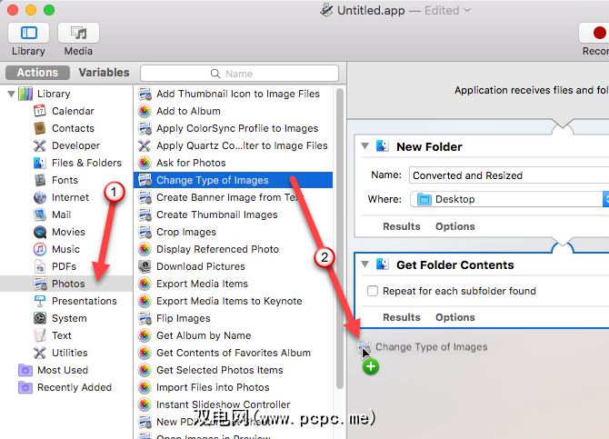The image size is (609, 439).
Task: Click the Add to Album action icon
Action: point(145,111)
